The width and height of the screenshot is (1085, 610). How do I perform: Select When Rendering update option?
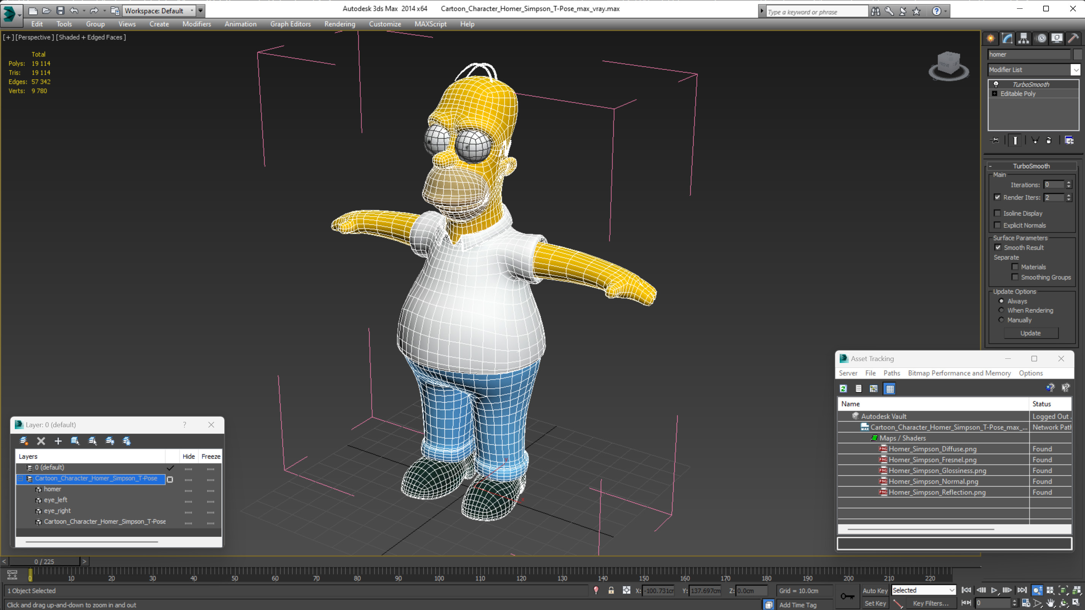coord(1001,310)
